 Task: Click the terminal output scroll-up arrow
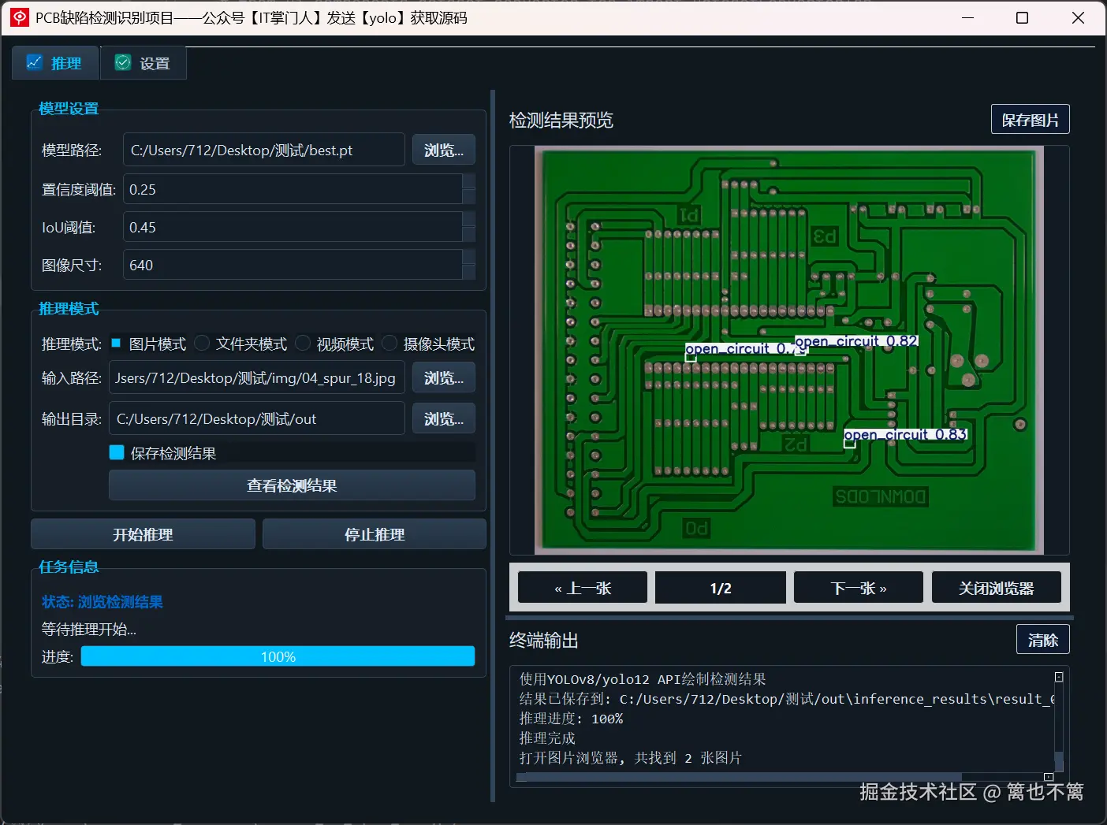(x=1059, y=677)
